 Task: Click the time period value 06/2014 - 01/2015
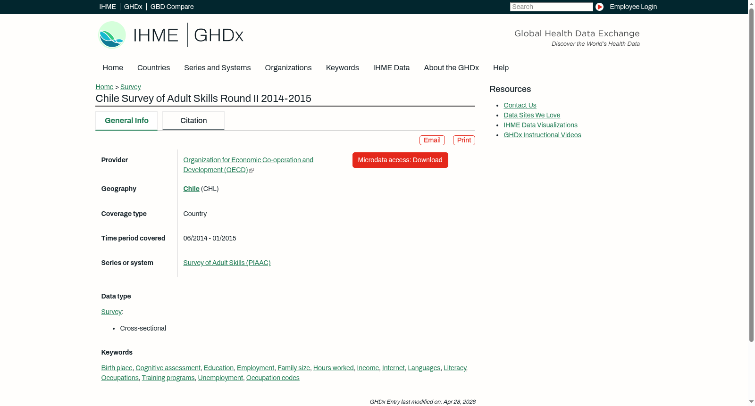tap(210, 238)
